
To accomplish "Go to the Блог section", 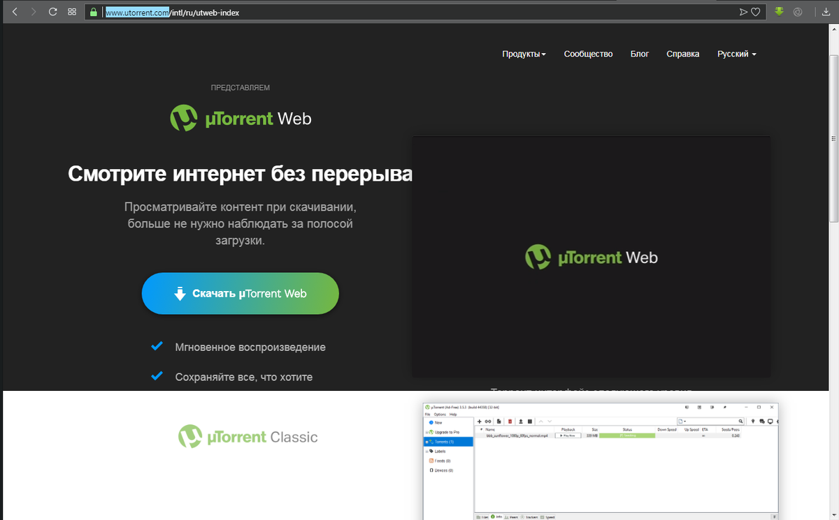I will pos(640,54).
